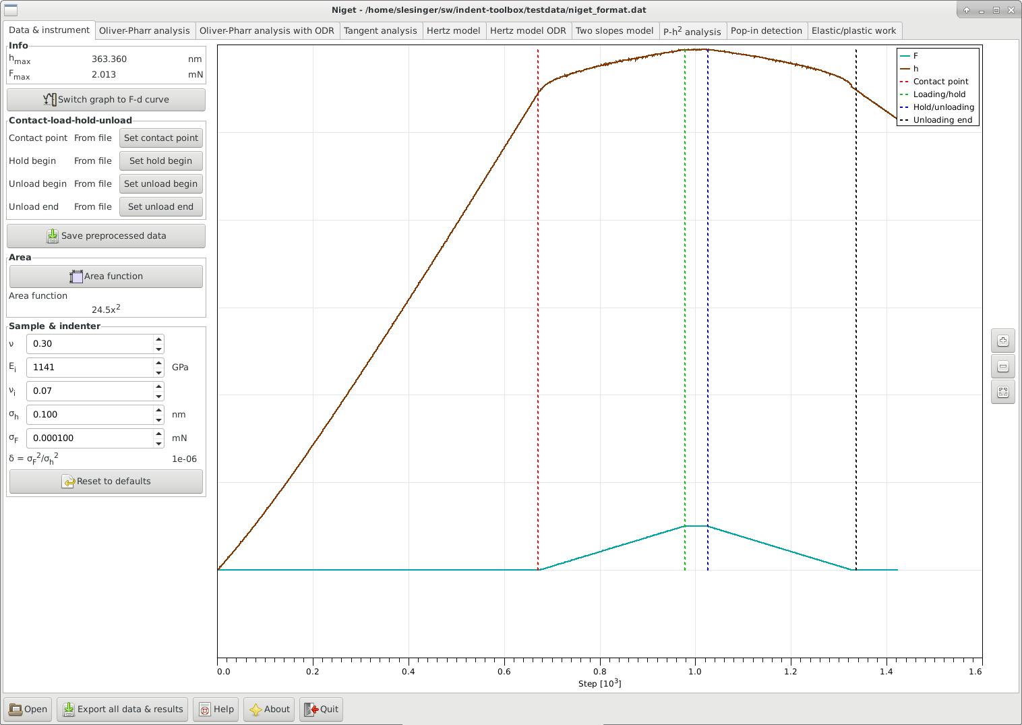Click the Export all data green arrow icon
This screenshot has height=725, width=1022.
(x=69, y=709)
